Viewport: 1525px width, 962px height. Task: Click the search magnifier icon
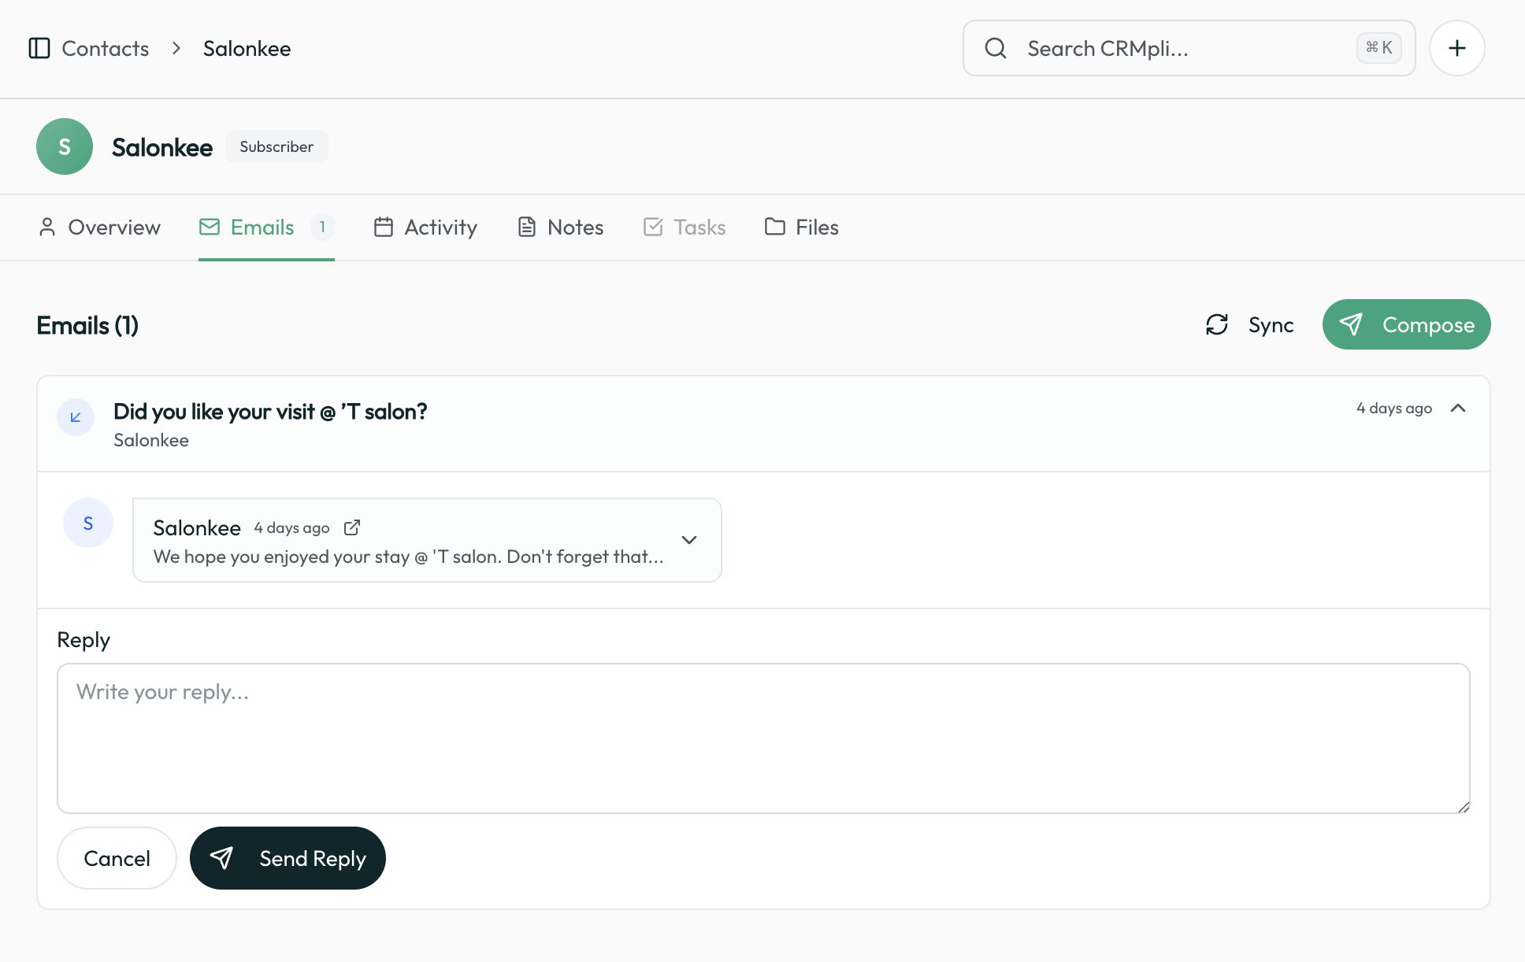[996, 48]
